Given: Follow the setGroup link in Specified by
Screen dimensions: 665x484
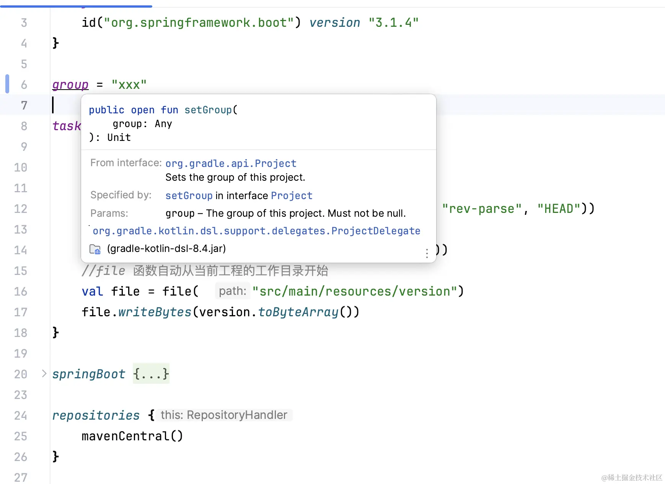Looking at the screenshot, I should pos(189,196).
